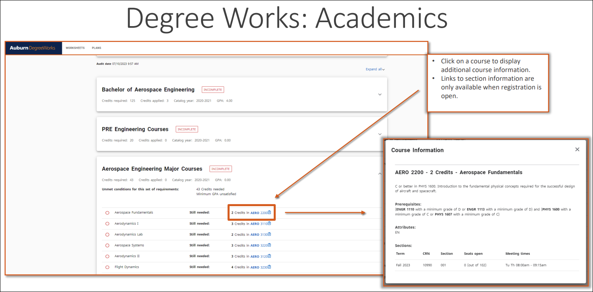Click the unchecked circle beside Aerospace Systems
This screenshot has width=593, height=292.
(x=107, y=245)
